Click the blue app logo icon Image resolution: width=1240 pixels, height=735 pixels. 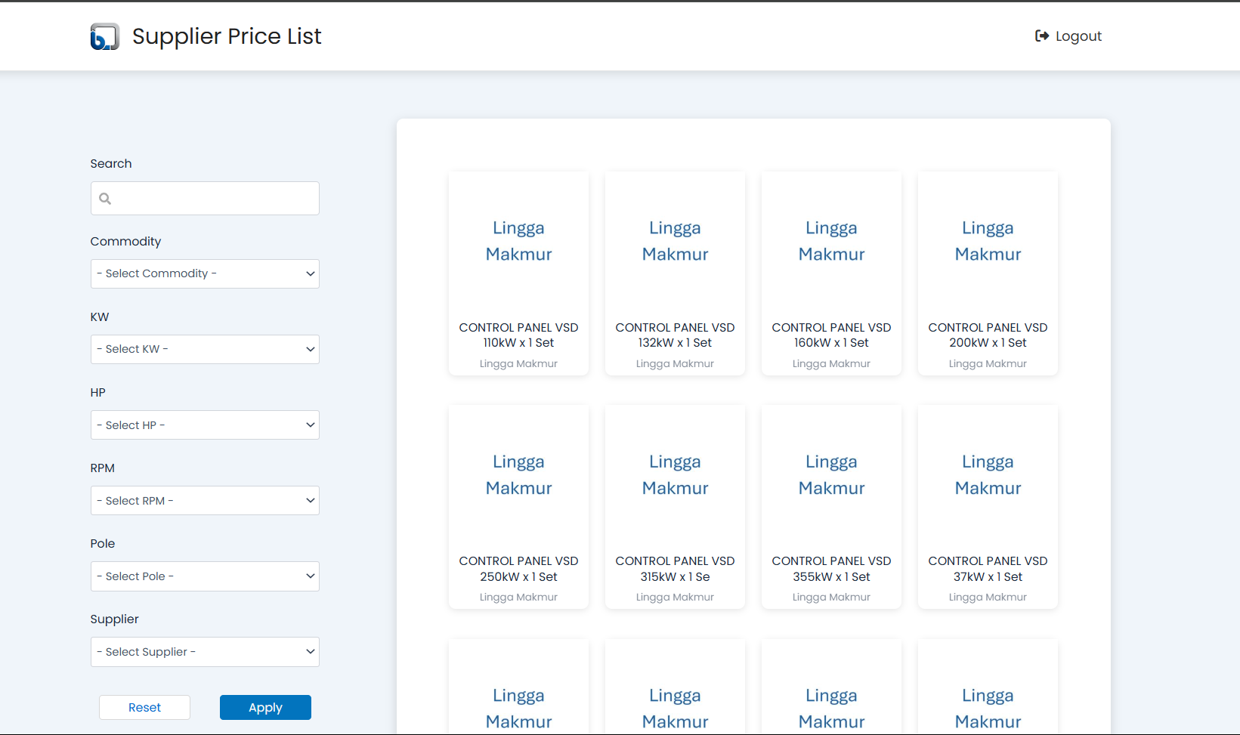pyautogui.click(x=104, y=36)
